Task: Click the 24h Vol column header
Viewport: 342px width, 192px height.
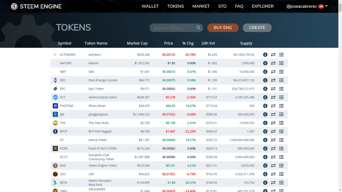Action: pos(208,43)
